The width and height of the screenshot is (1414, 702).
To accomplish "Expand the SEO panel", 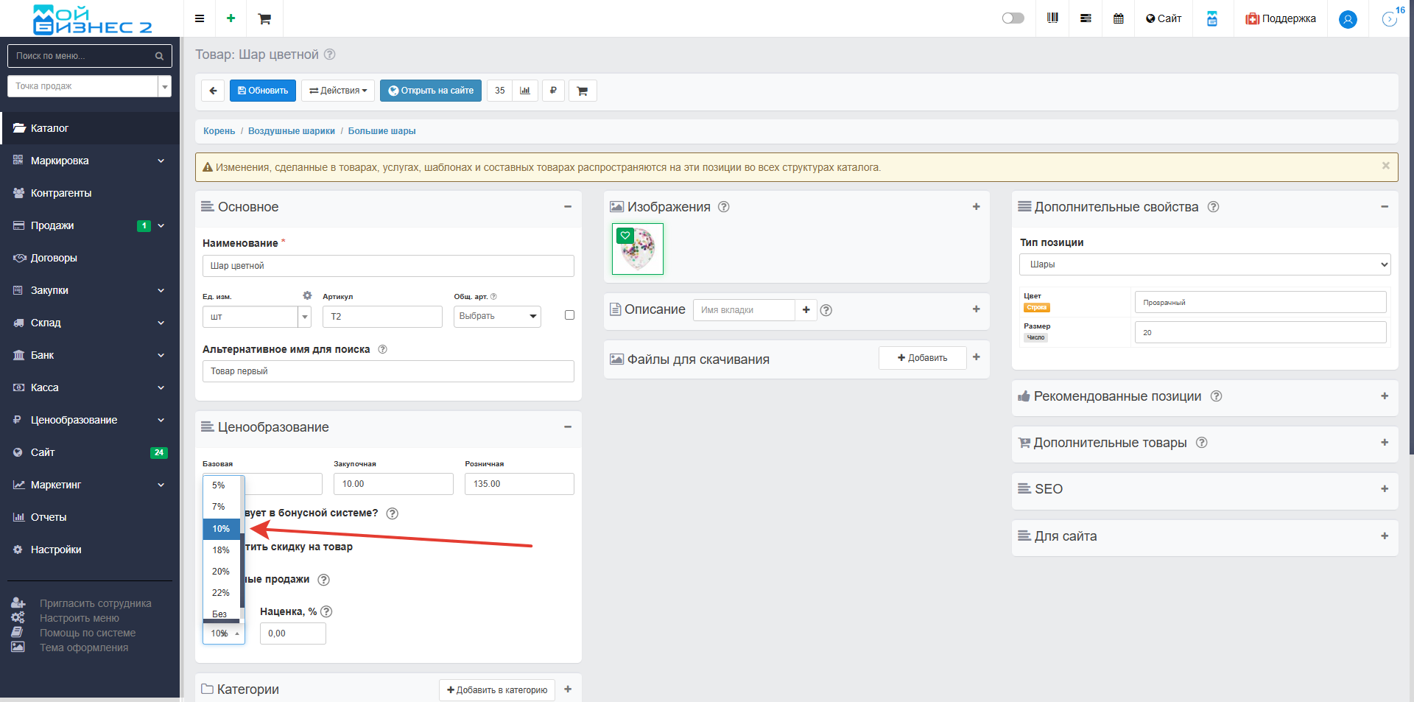I will click(x=1384, y=489).
